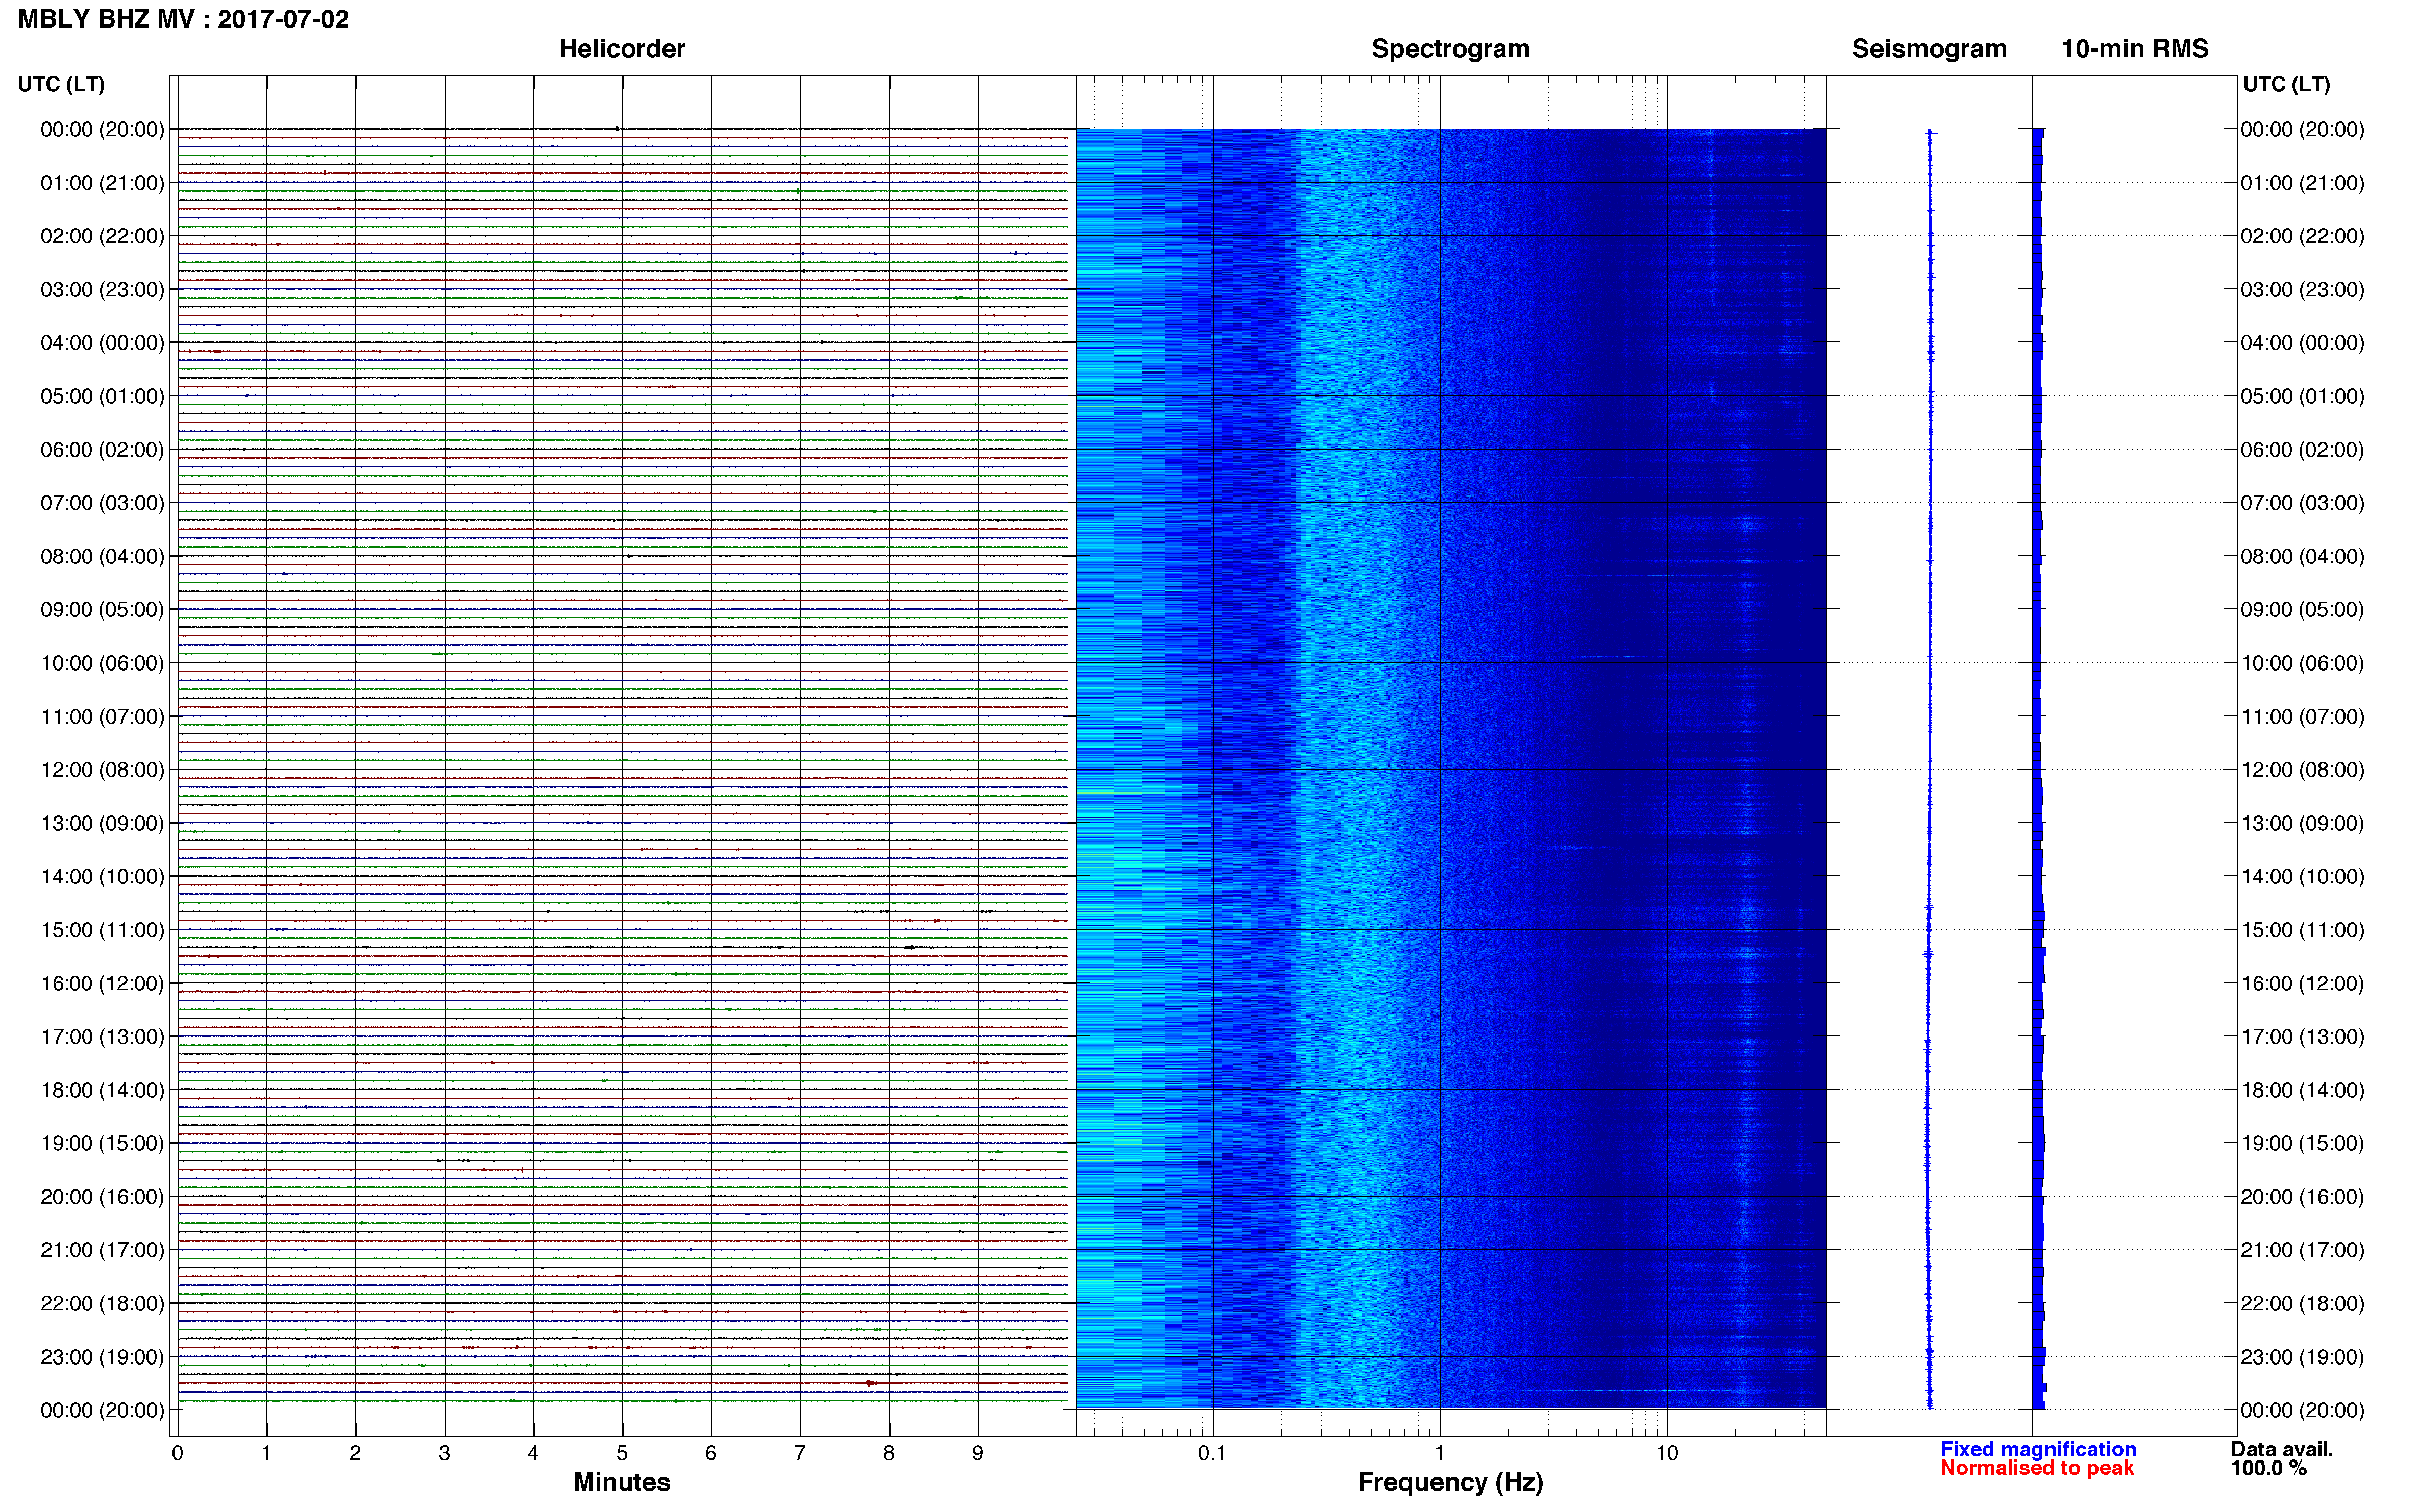Click the Seismogram panel heading
The image size is (2419, 1512).
click(1929, 49)
